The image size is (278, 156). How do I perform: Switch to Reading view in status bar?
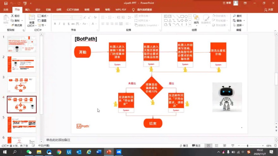tap(224, 146)
